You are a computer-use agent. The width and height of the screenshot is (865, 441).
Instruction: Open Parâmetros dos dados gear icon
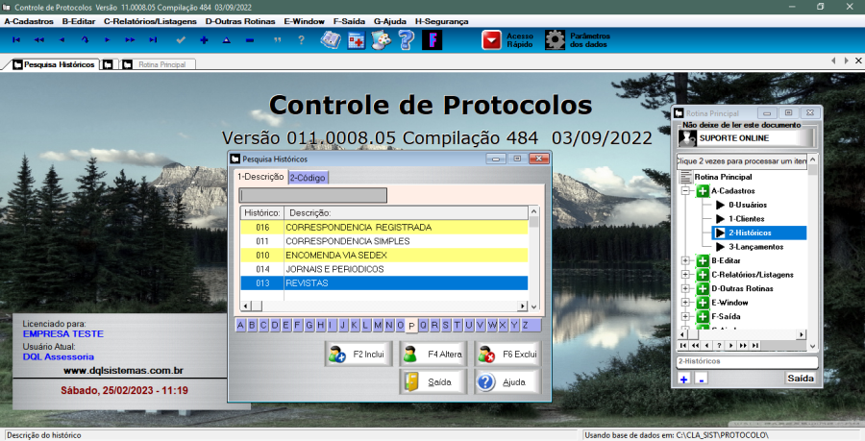(555, 40)
